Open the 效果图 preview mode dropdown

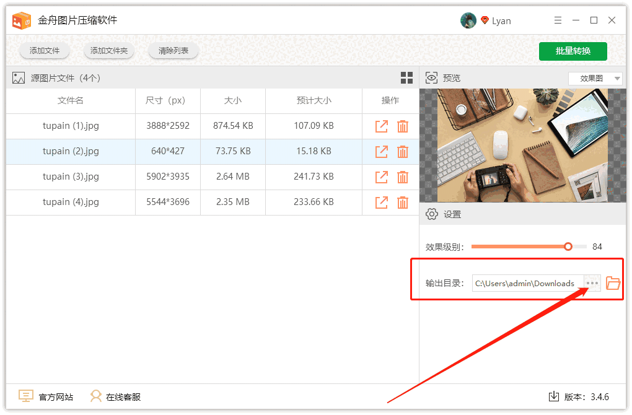(595, 77)
